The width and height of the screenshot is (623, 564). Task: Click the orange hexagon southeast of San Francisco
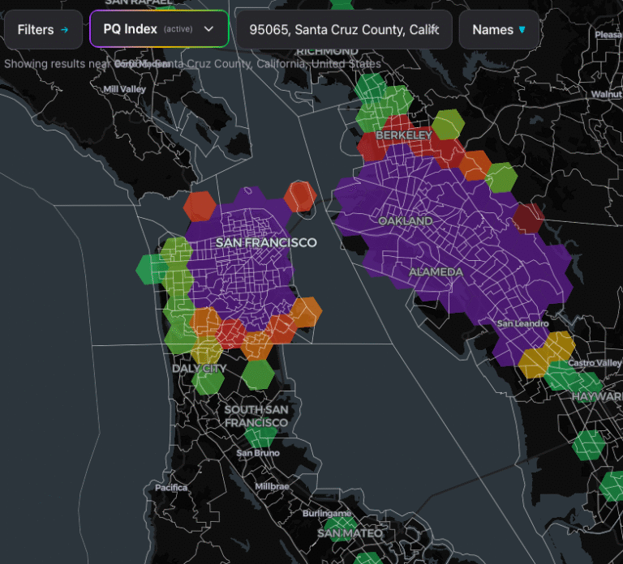click(x=306, y=312)
